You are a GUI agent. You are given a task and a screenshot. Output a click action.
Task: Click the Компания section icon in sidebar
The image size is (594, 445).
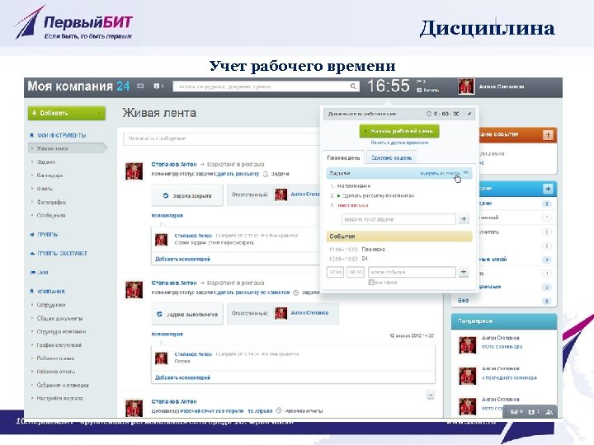click(x=32, y=292)
